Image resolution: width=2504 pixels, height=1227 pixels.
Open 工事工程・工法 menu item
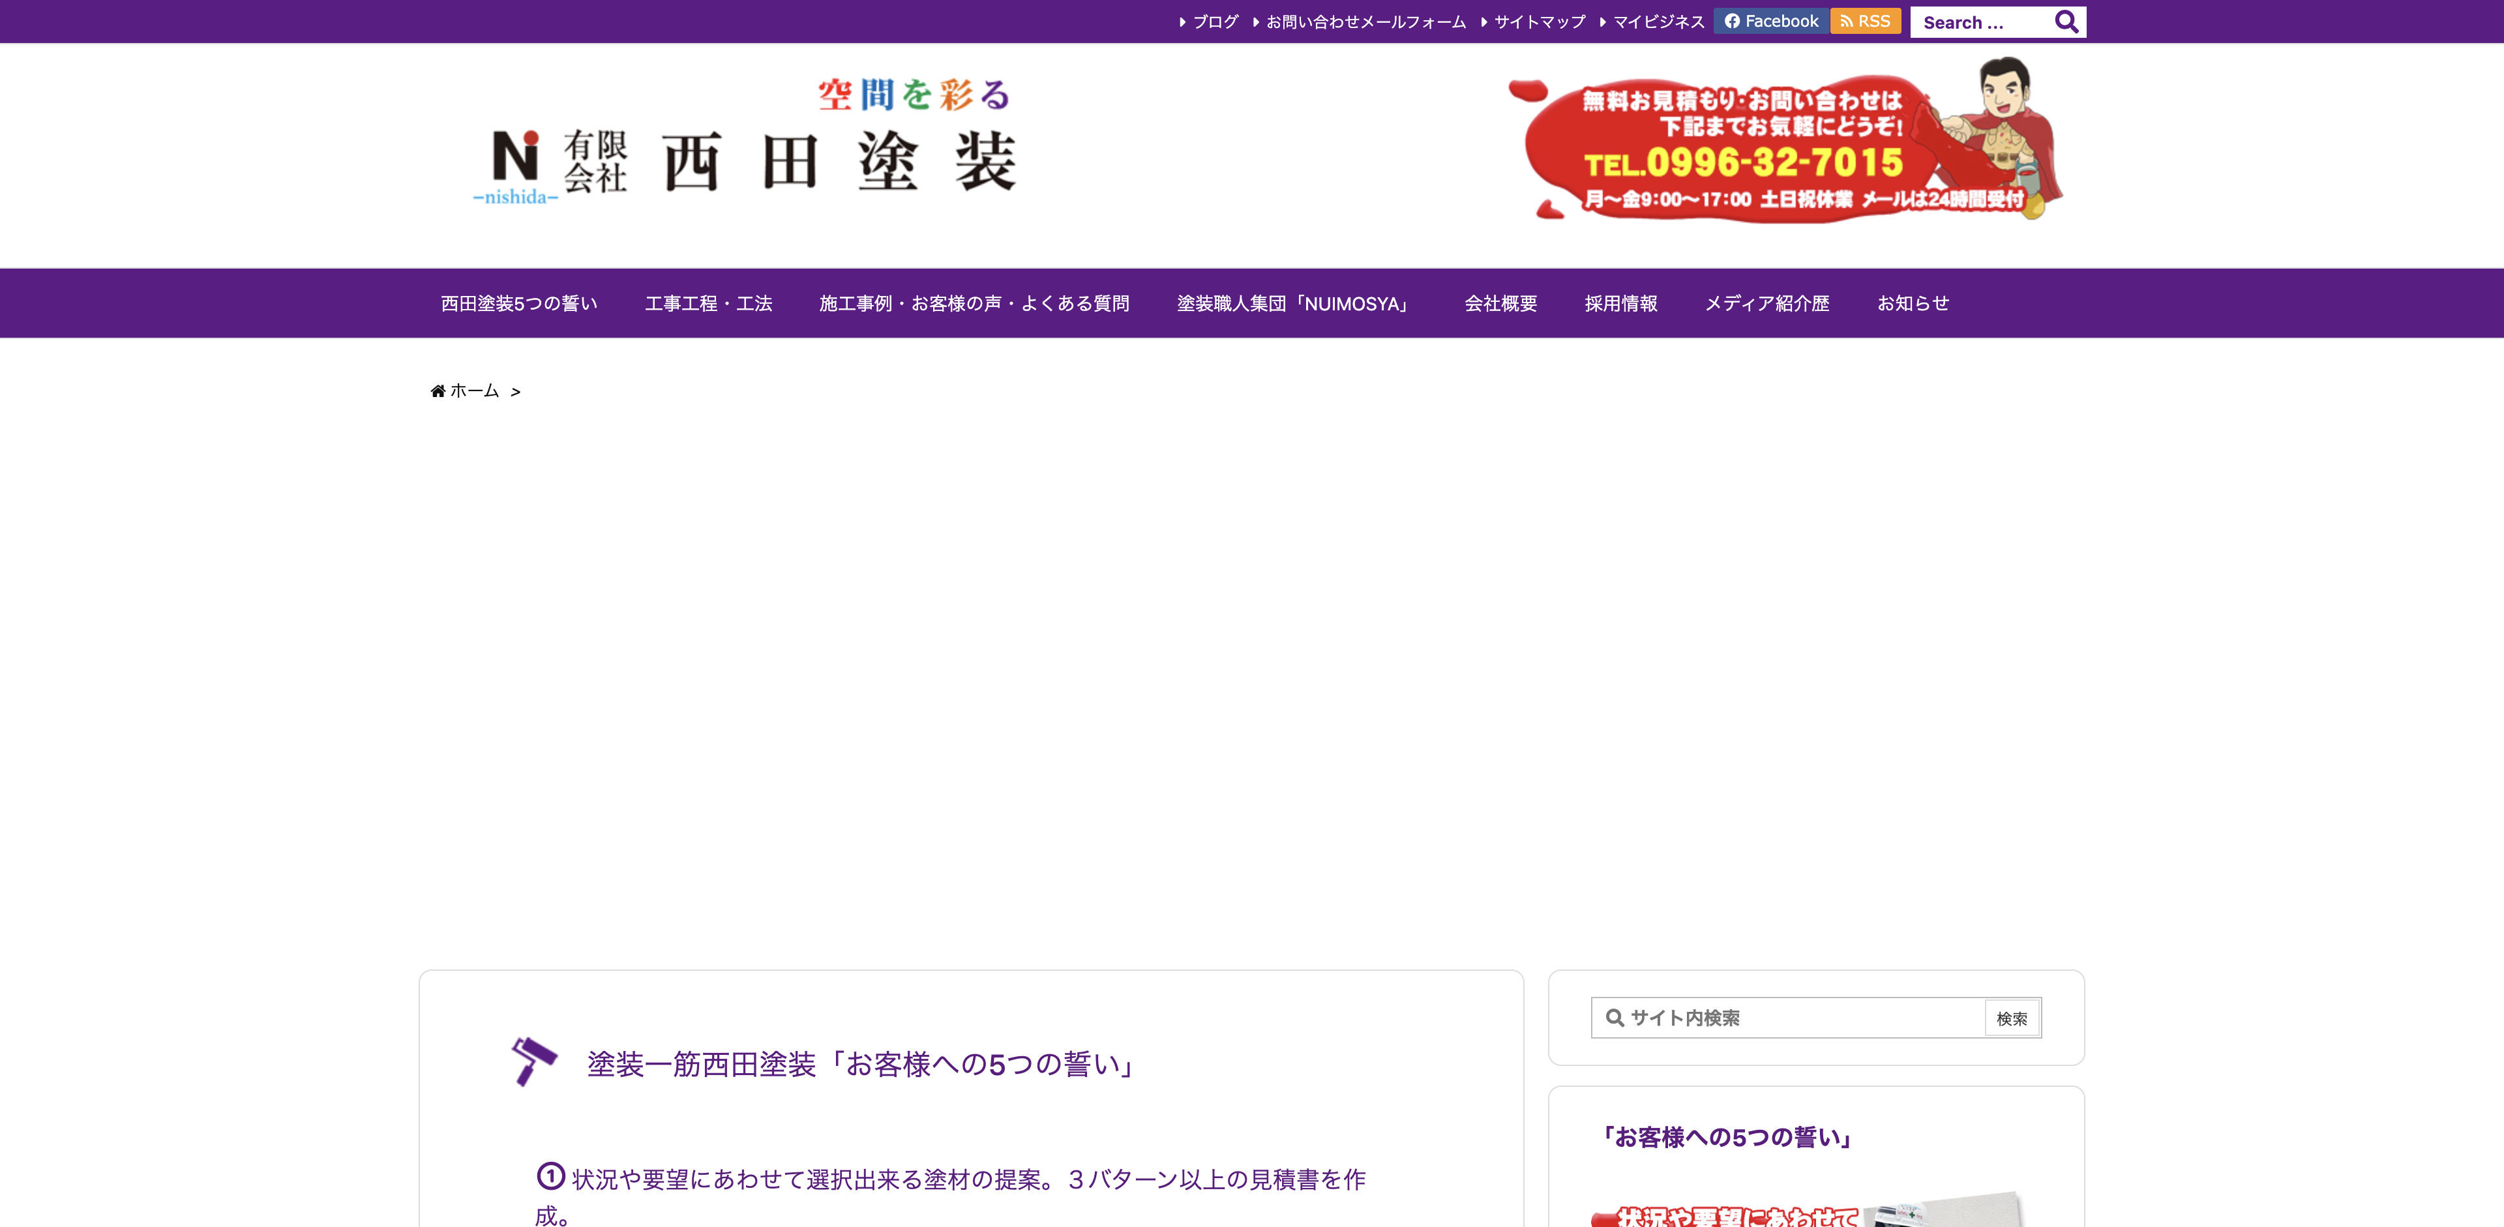[709, 303]
